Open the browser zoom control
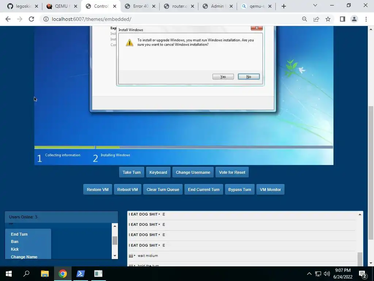Viewport: 374px width, 281px height. [x=304, y=19]
